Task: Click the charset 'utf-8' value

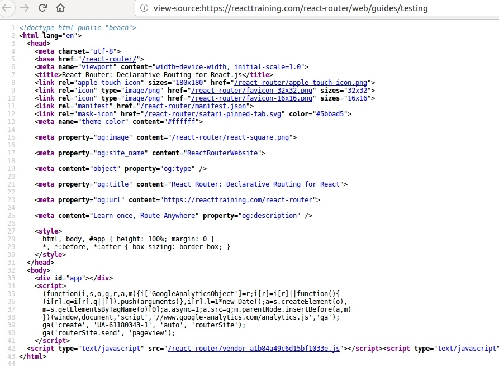Action: (103, 51)
